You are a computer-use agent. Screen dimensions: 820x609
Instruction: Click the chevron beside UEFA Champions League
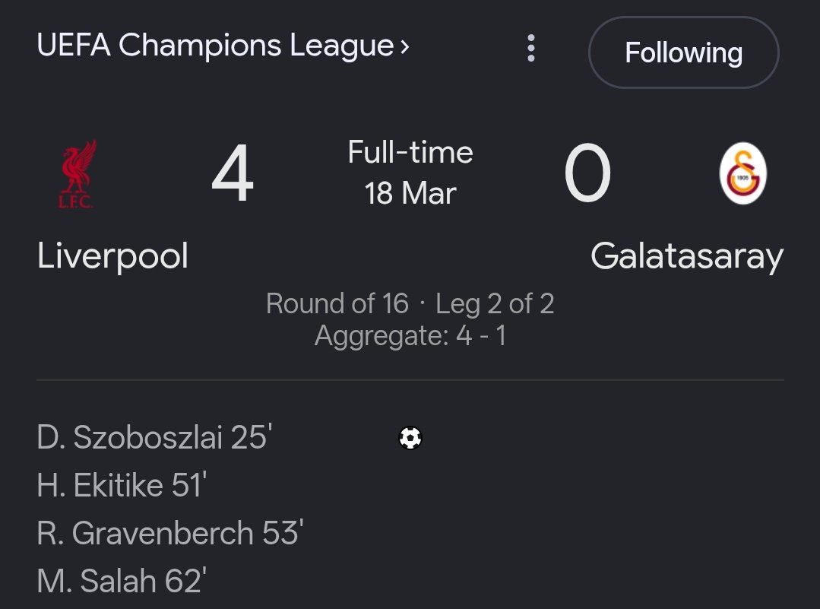click(x=405, y=47)
